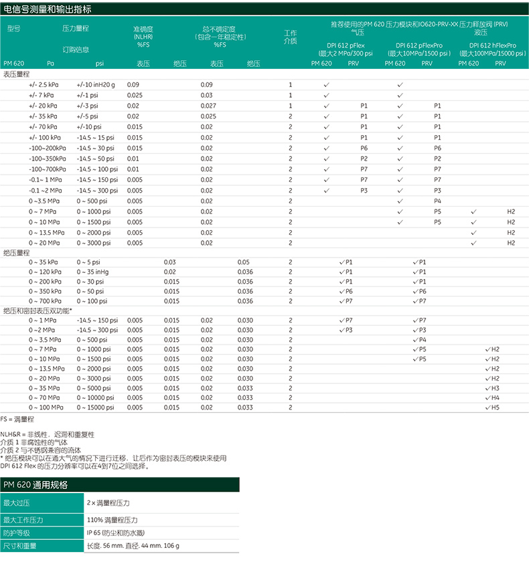Viewport: 529px width, 562px height.
Task: Click the pFlexPro checkmark in the +/- 7 kPa row
Action: 400,96
